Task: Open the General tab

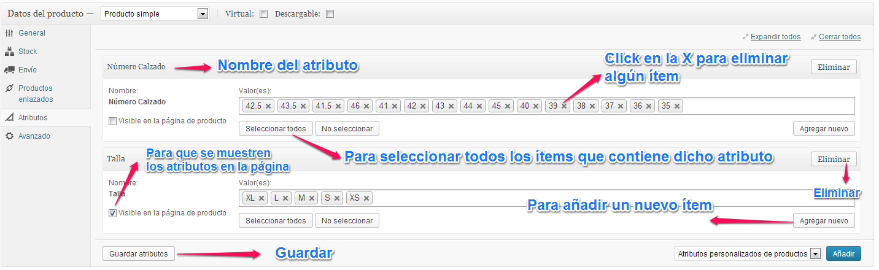Action: (32, 33)
